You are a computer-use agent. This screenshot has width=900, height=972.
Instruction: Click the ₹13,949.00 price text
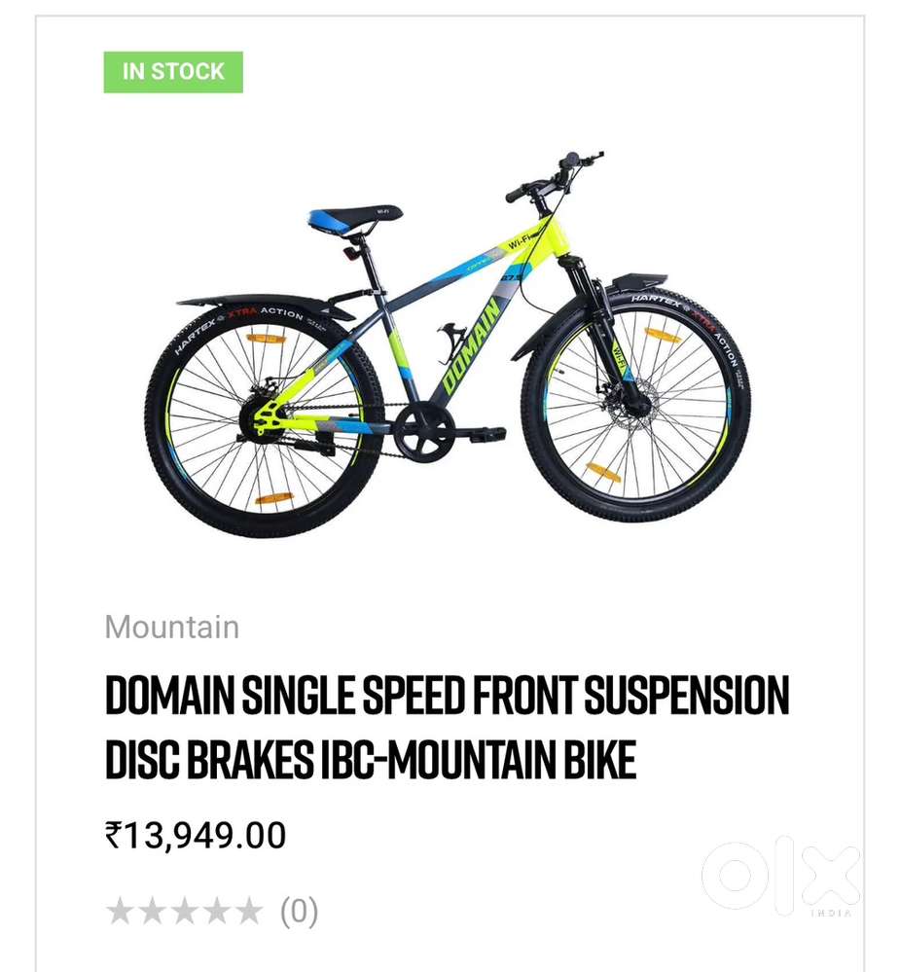pyautogui.click(x=196, y=835)
